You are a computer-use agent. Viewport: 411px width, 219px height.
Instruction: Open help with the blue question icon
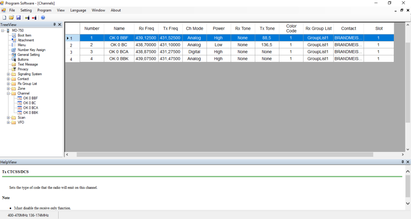(x=43, y=18)
